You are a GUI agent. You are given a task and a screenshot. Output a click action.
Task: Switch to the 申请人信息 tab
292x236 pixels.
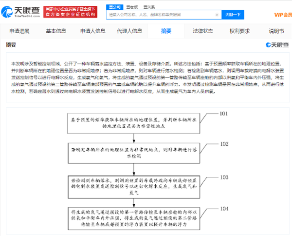[x=93, y=31]
